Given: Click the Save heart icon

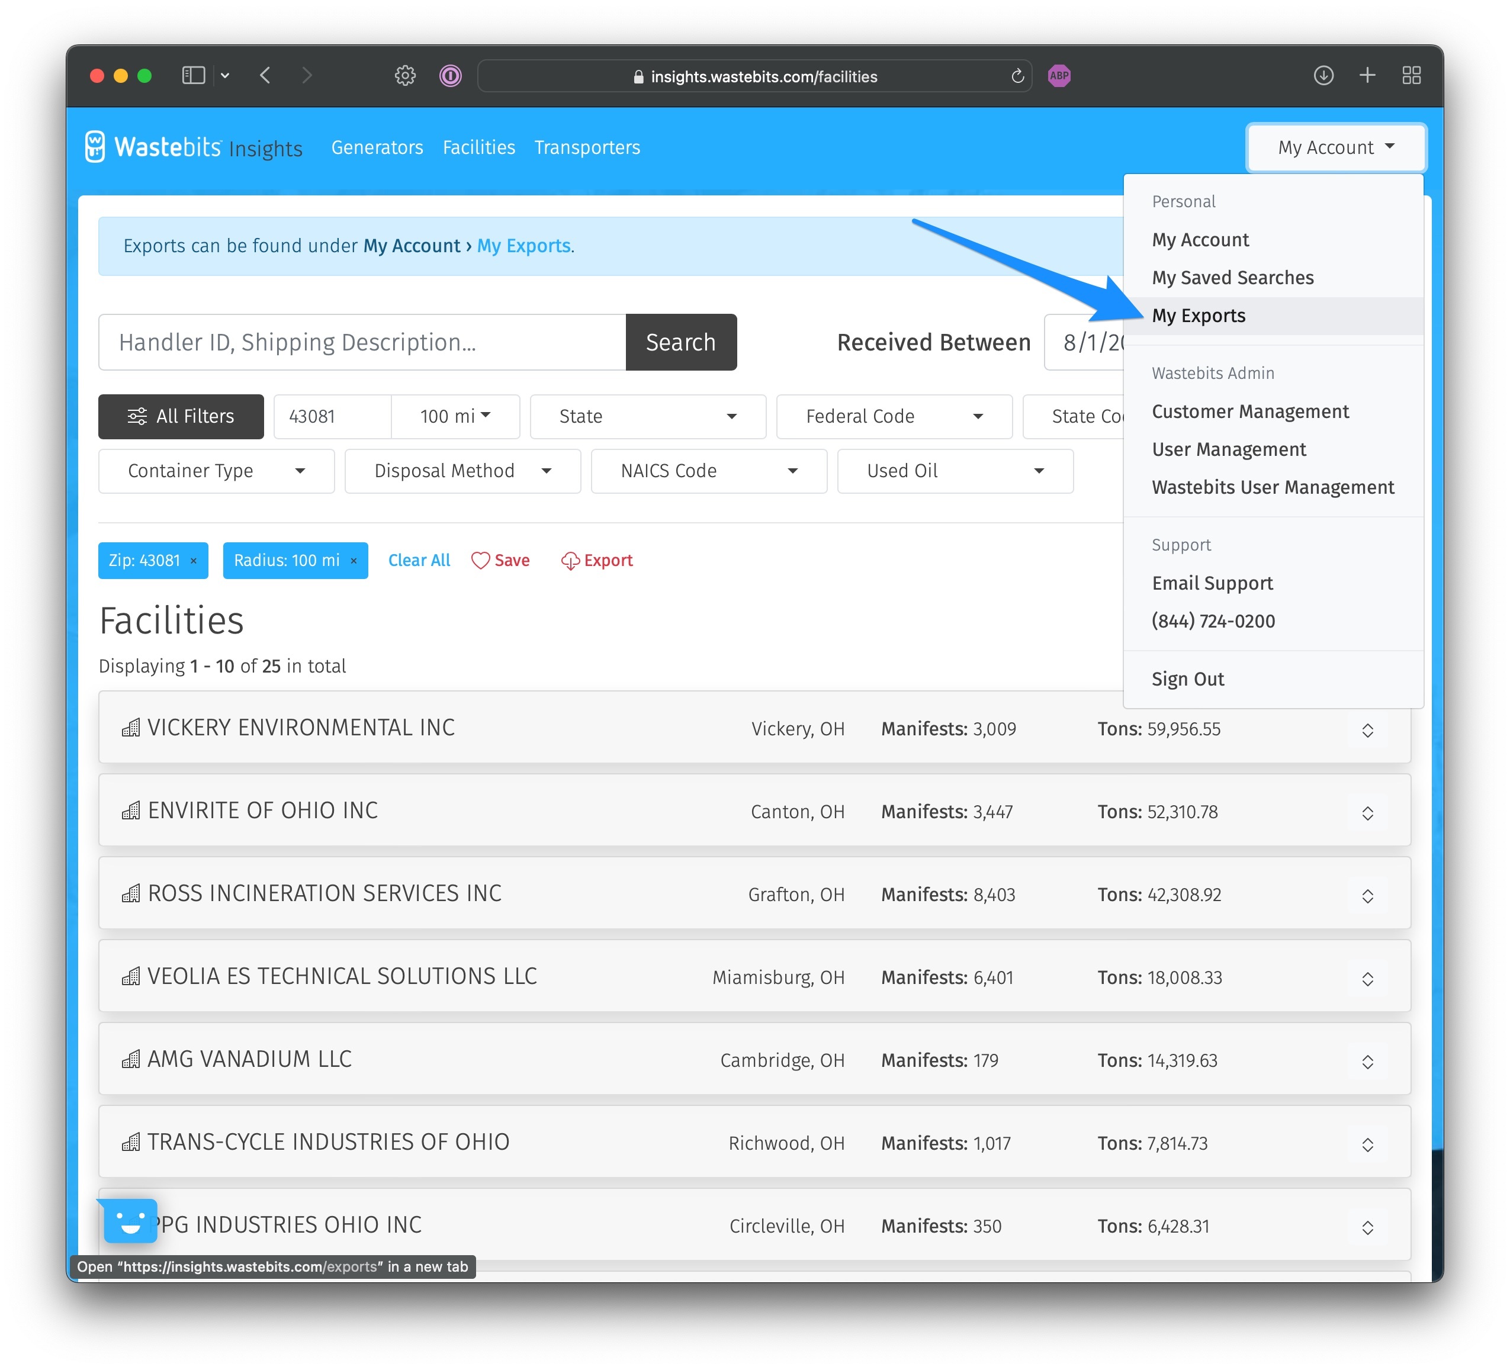Looking at the screenshot, I should coord(480,561).
